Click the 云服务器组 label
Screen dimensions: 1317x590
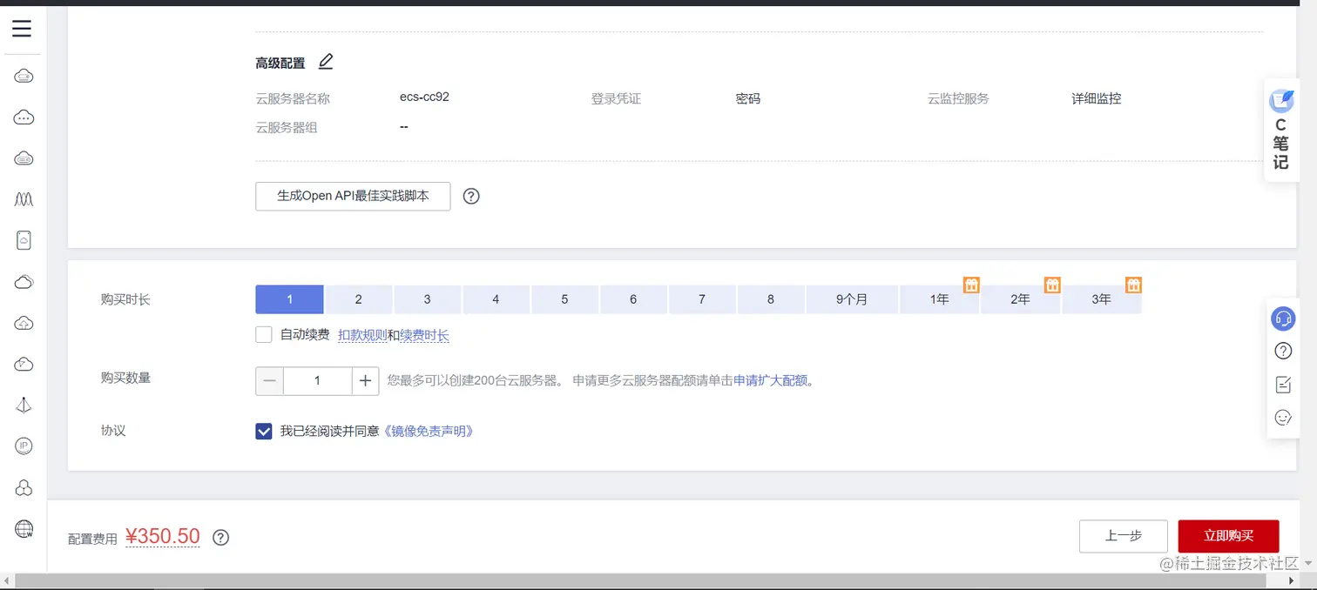[287, 127]
